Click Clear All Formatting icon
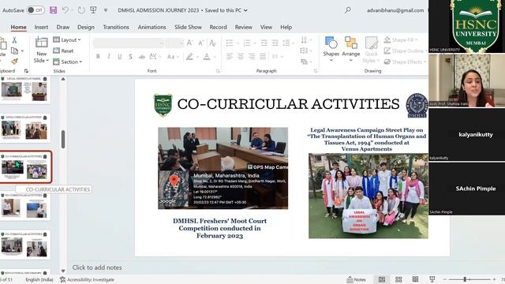 pos(212,43)
